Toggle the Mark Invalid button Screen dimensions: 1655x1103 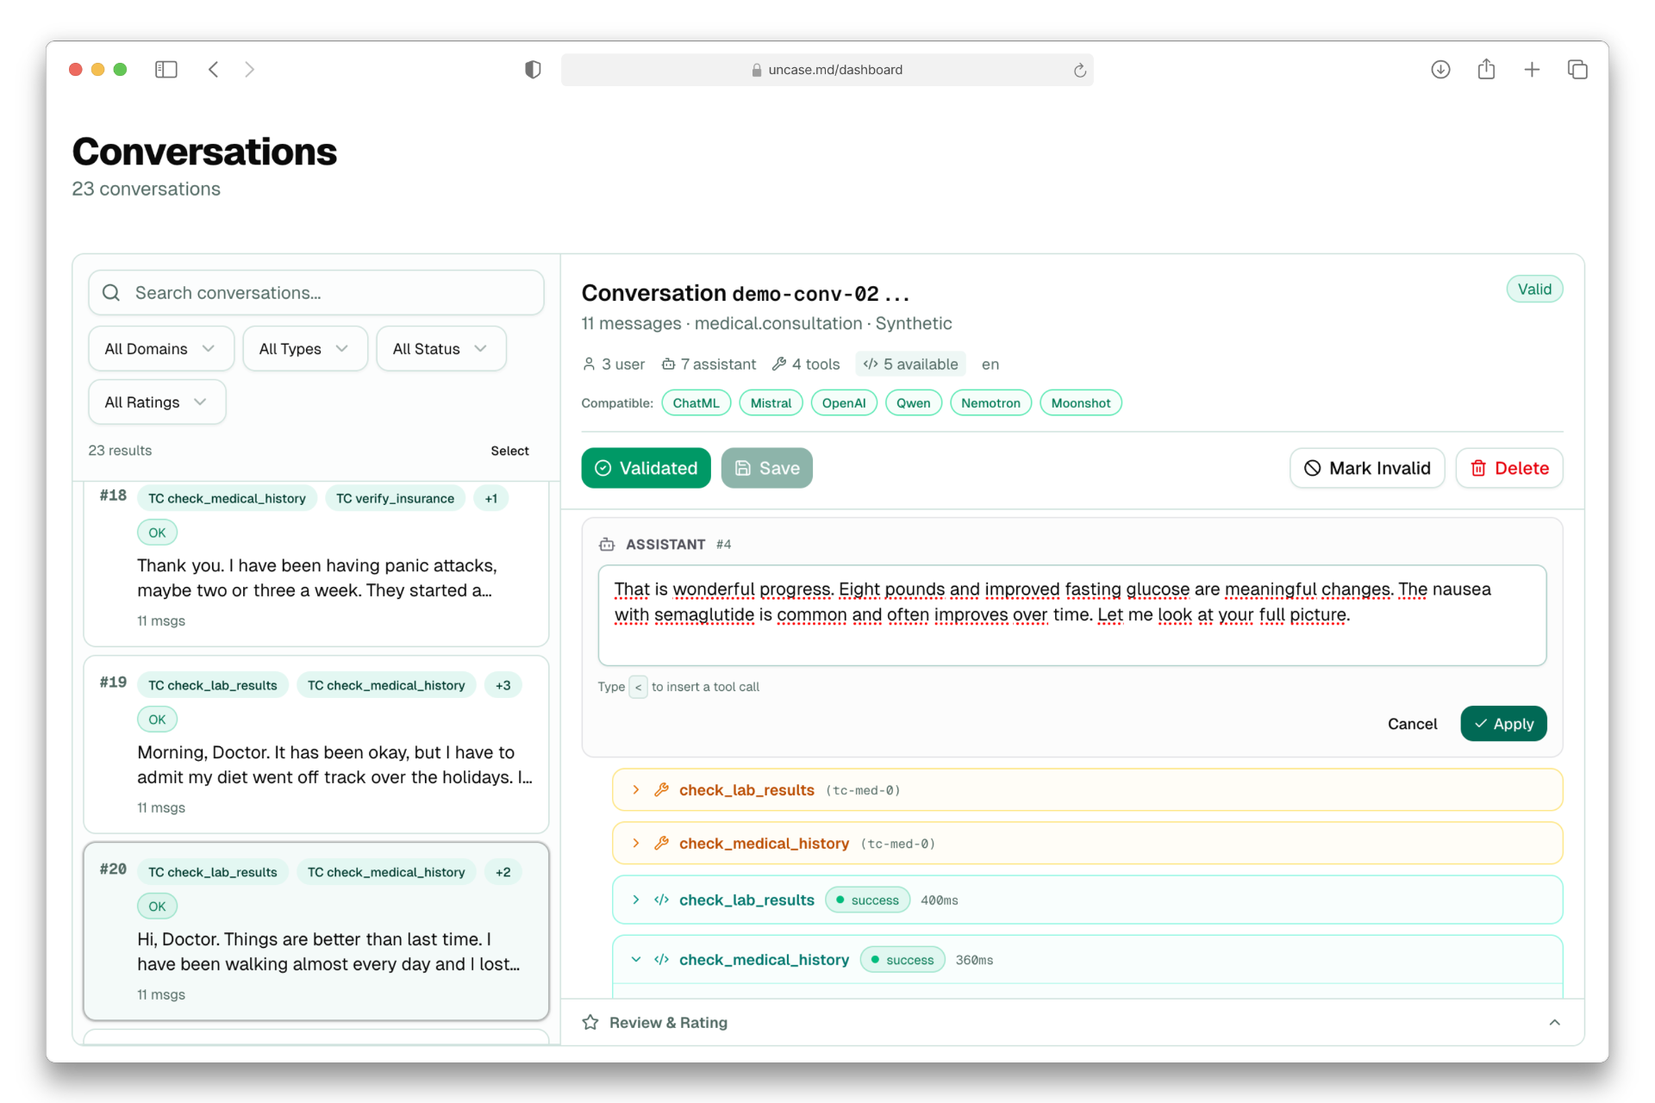point(1367,468)
